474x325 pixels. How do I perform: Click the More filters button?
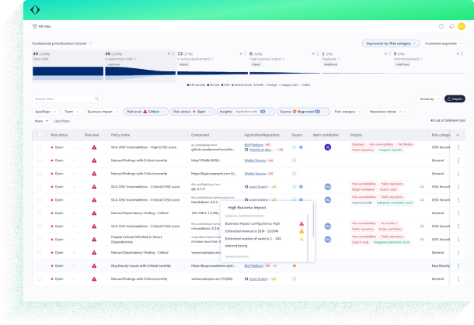pyautogui.click(x=41, y=121)
